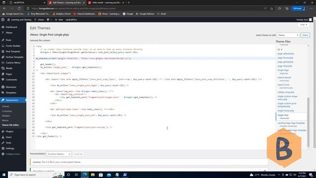The width and height of the screenshot is (316, 178).
Task: Click the comments bubble in admin bar
Action: [49, 20]
